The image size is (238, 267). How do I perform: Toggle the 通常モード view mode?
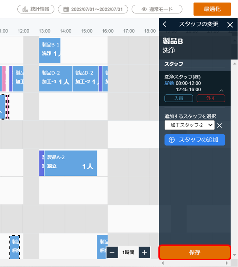coord(157,9)
